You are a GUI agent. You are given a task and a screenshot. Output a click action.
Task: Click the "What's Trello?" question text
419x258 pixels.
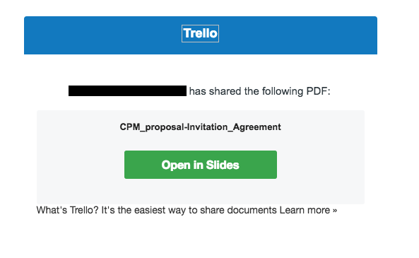coord(68,210)
